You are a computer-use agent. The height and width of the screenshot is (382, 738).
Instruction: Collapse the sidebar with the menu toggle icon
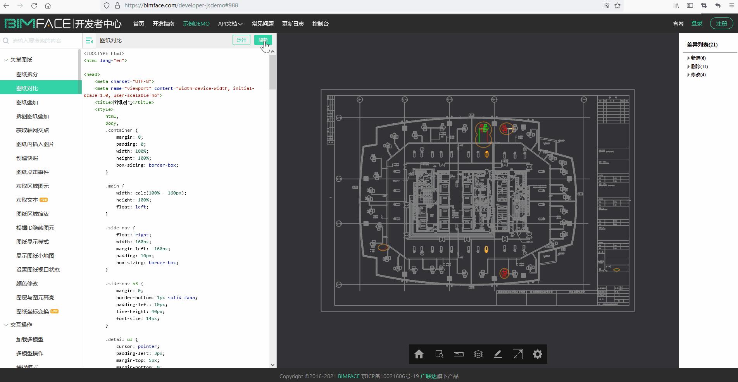point(89,41)
